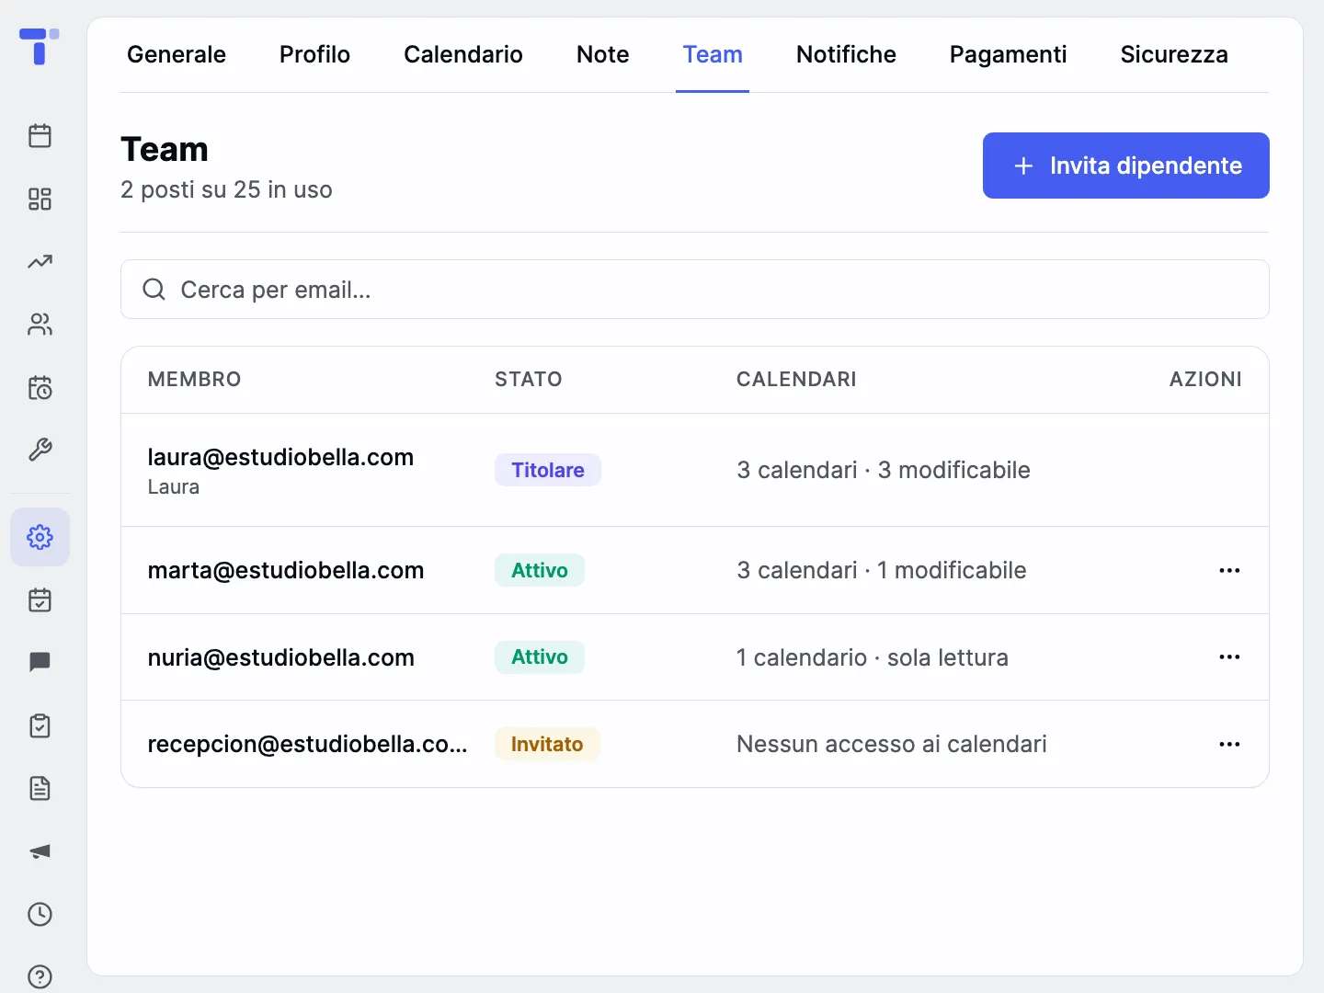Click the laura@estudiobella.com member email
Viewport: 1324px width, 993px height.
[x=280, y=457]
